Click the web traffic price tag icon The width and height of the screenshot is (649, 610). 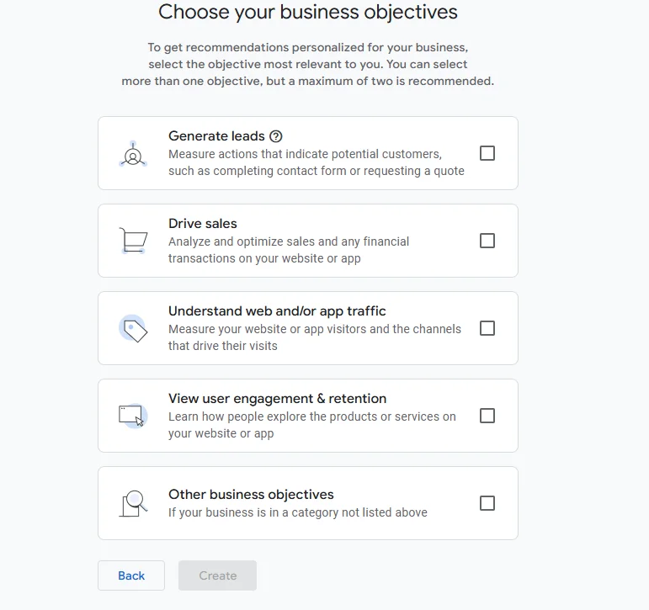coord(133,329)
